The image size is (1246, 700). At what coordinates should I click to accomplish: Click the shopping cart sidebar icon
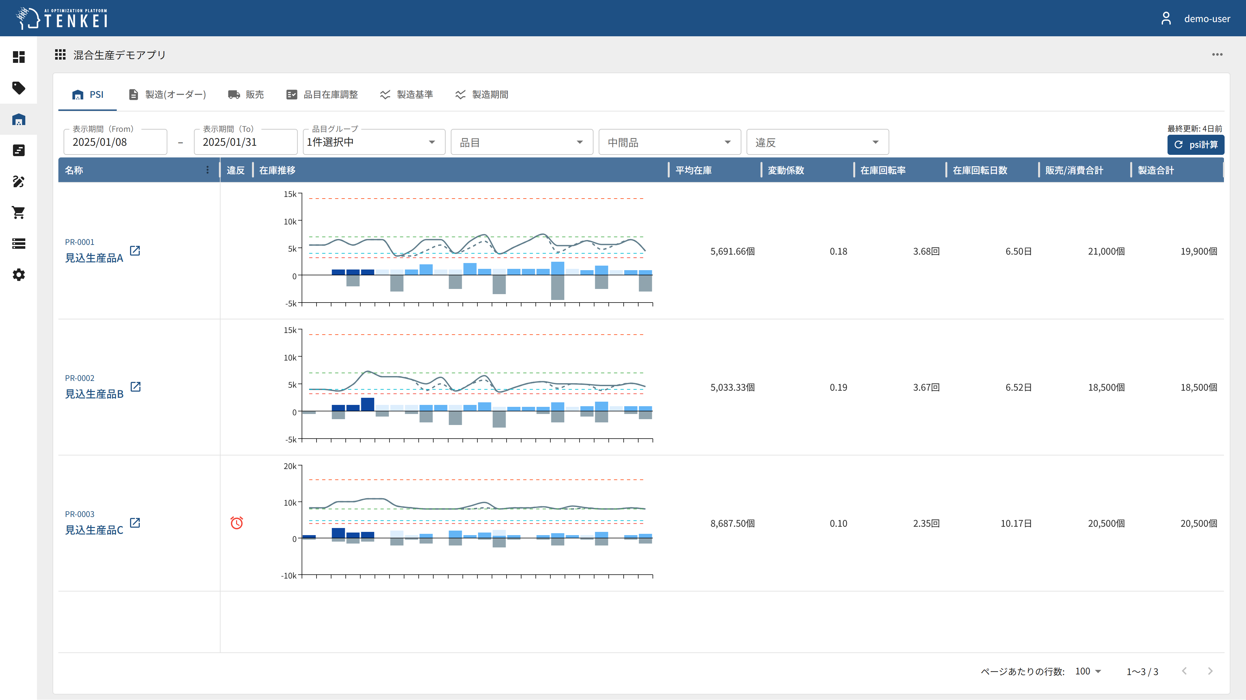pyautogui.click(x=18, y=212)
